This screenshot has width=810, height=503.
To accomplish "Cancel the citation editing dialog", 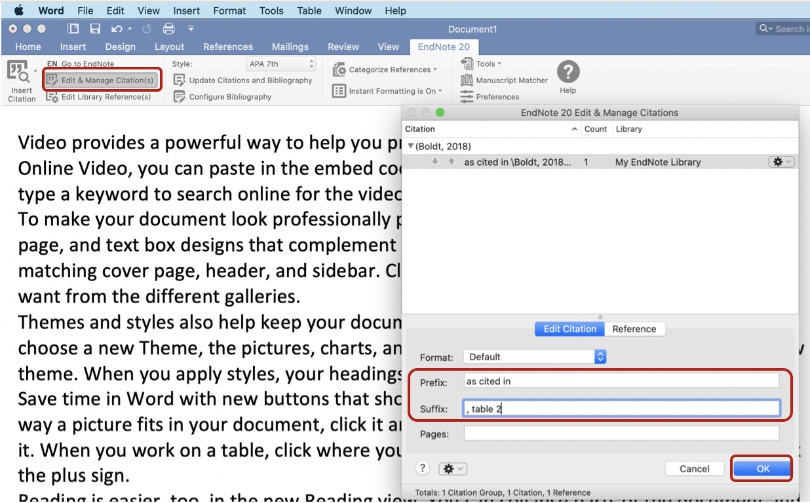I will pos(694,468).
